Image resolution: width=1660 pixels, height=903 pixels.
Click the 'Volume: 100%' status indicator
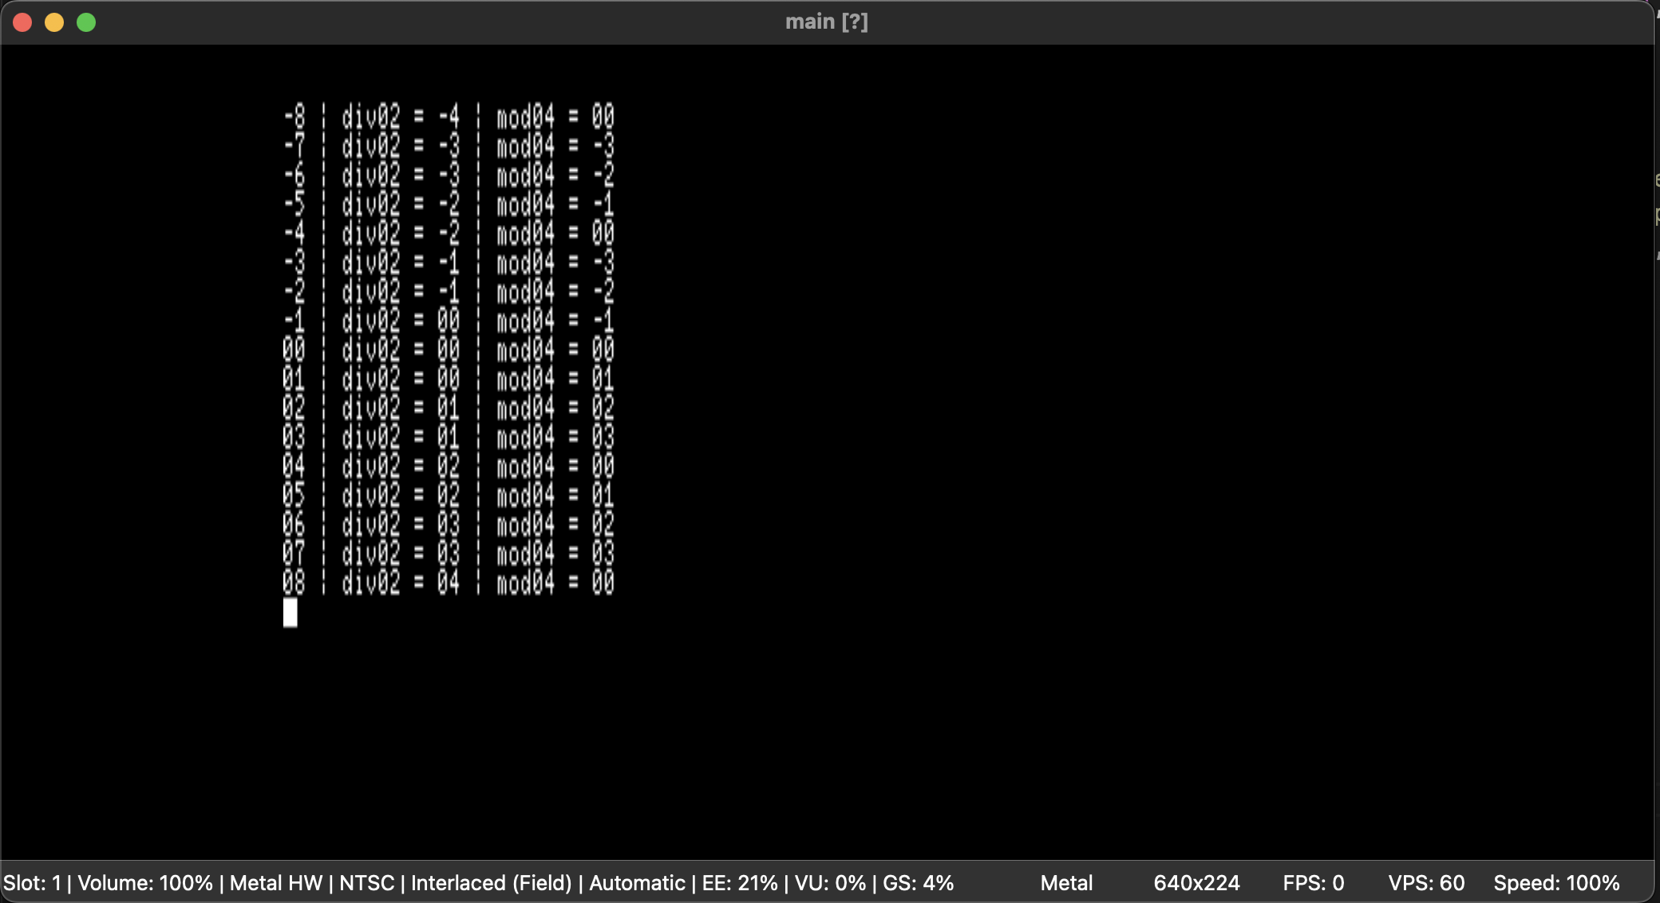tap(145, 883)
